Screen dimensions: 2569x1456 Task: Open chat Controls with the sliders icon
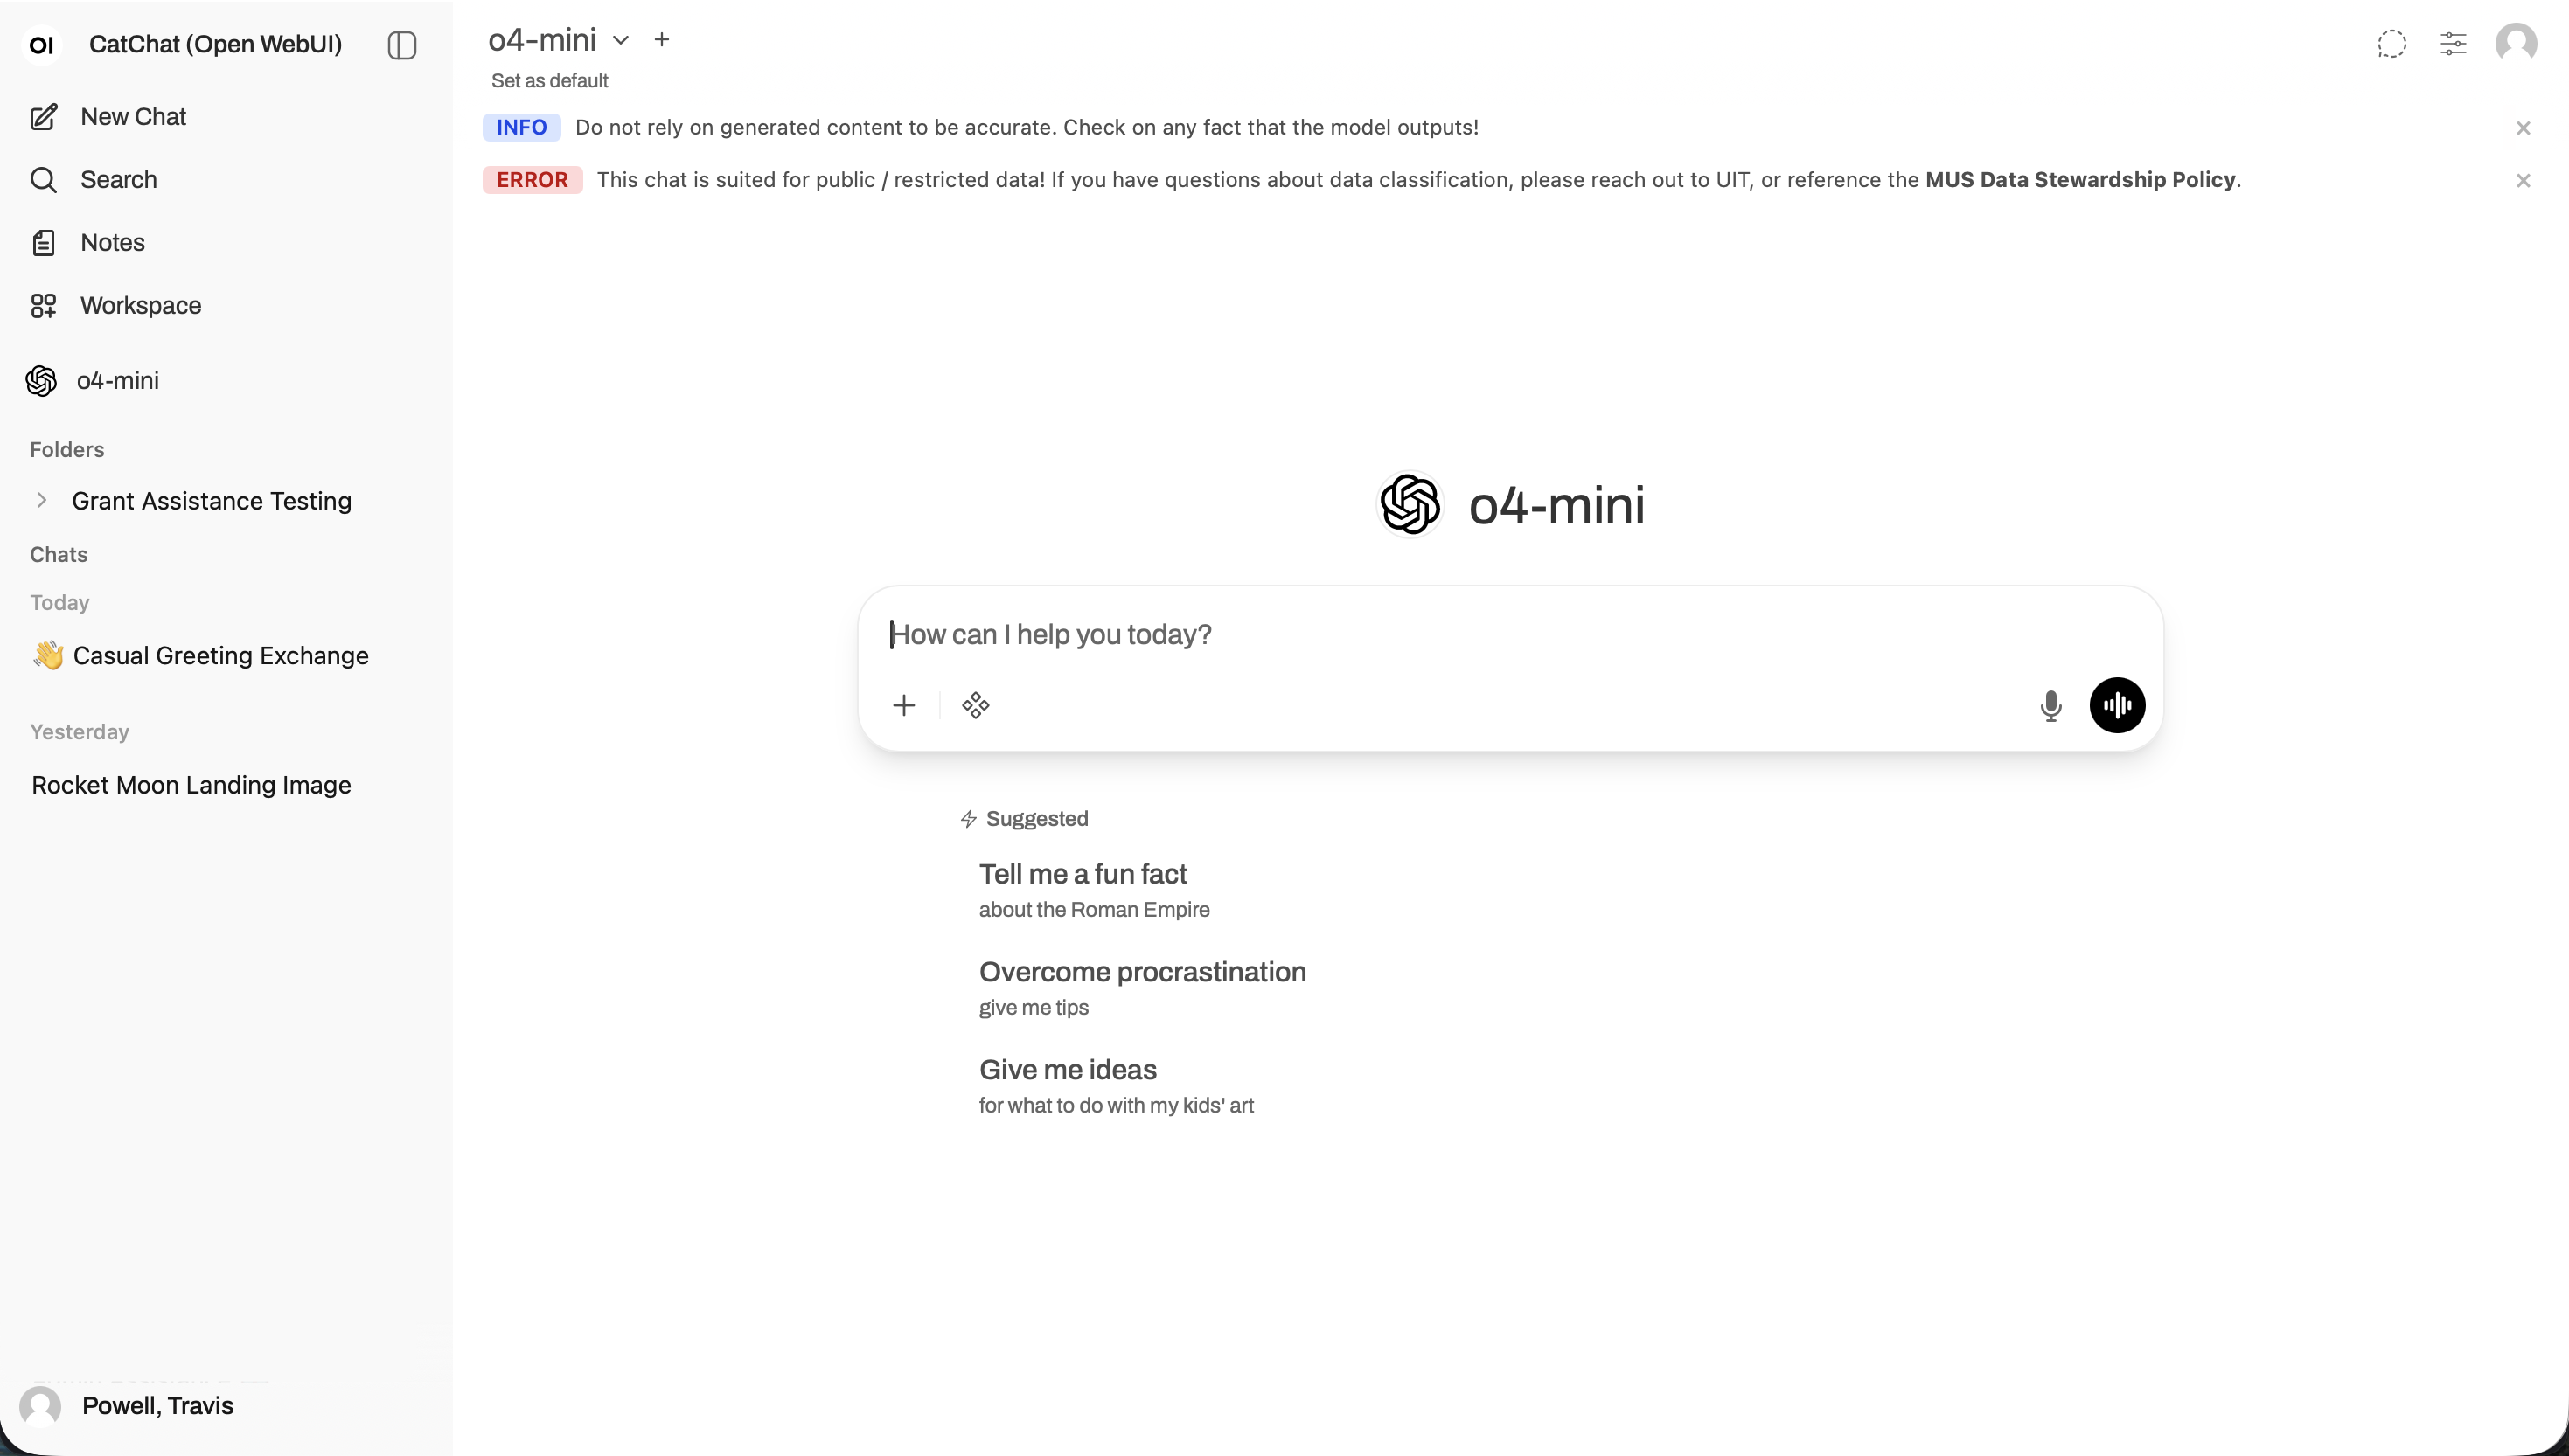[2453, 43]
